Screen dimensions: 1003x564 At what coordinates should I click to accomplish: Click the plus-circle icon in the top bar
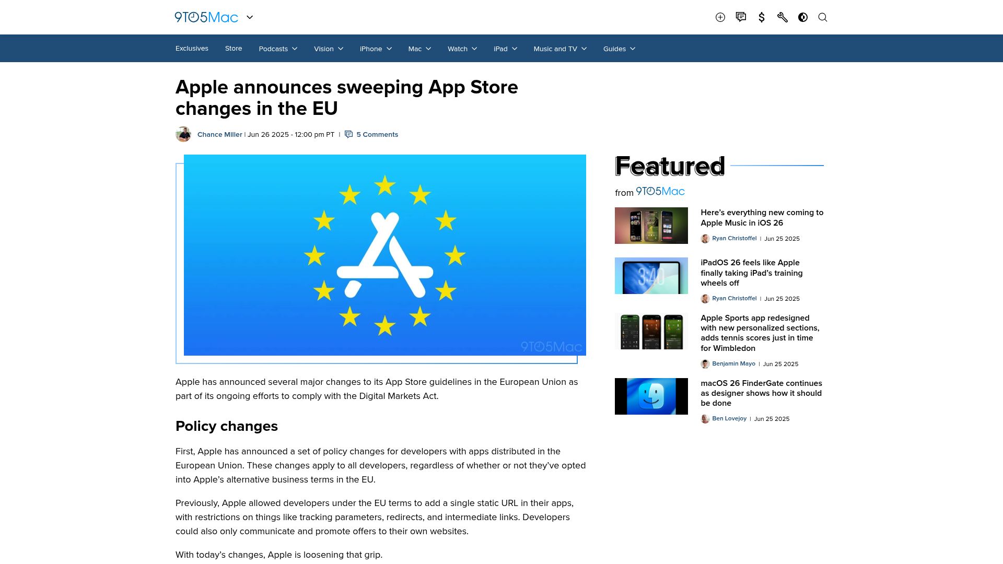[720, 17]
